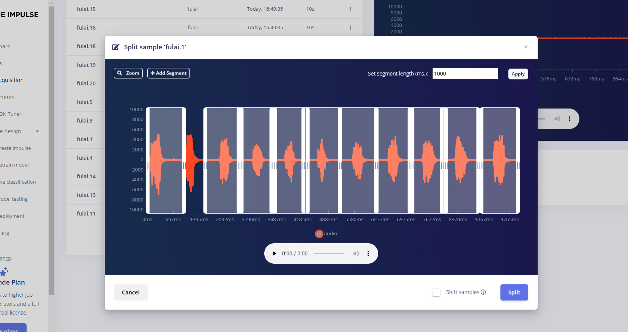Click the segment length input field
Viewport: 628px width, 332px height.
(x=465, y=74)
